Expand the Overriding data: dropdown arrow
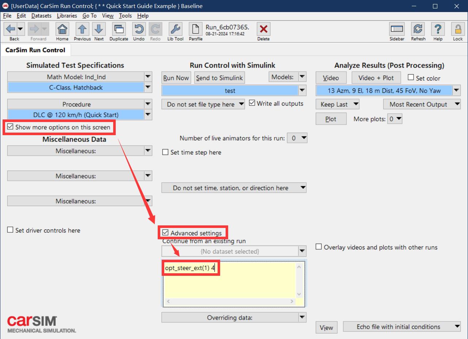The image size is (468, 339). click(x=302, y=317)
